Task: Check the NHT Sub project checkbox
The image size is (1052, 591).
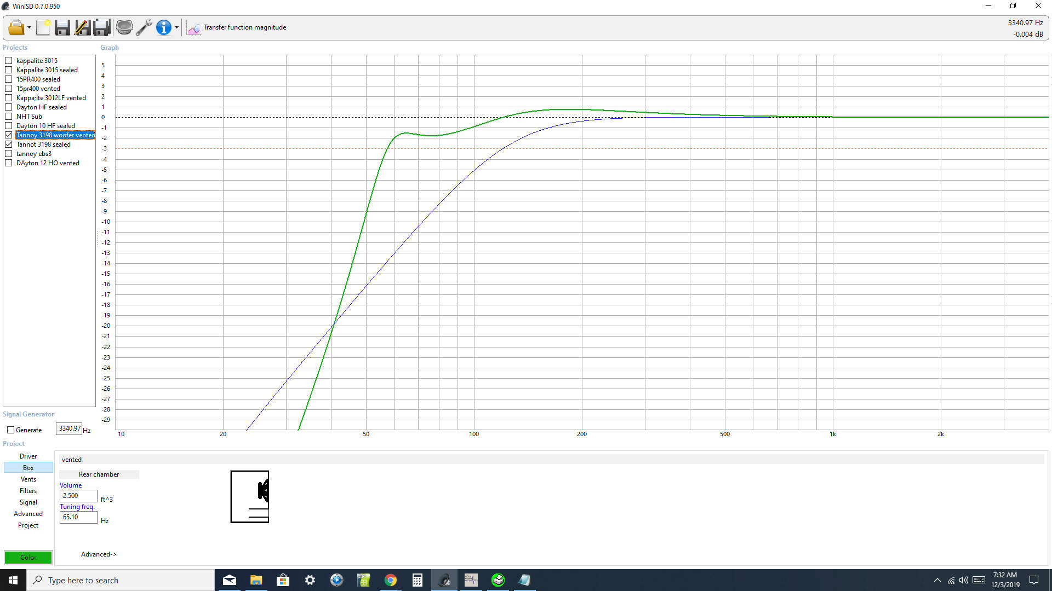Action: [x=9, y=117]
